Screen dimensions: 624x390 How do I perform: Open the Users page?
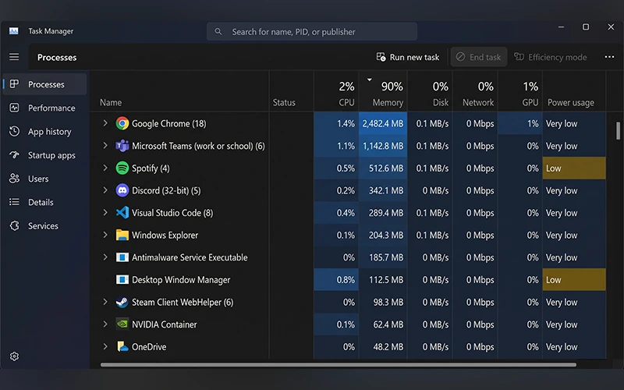(44, 179)
